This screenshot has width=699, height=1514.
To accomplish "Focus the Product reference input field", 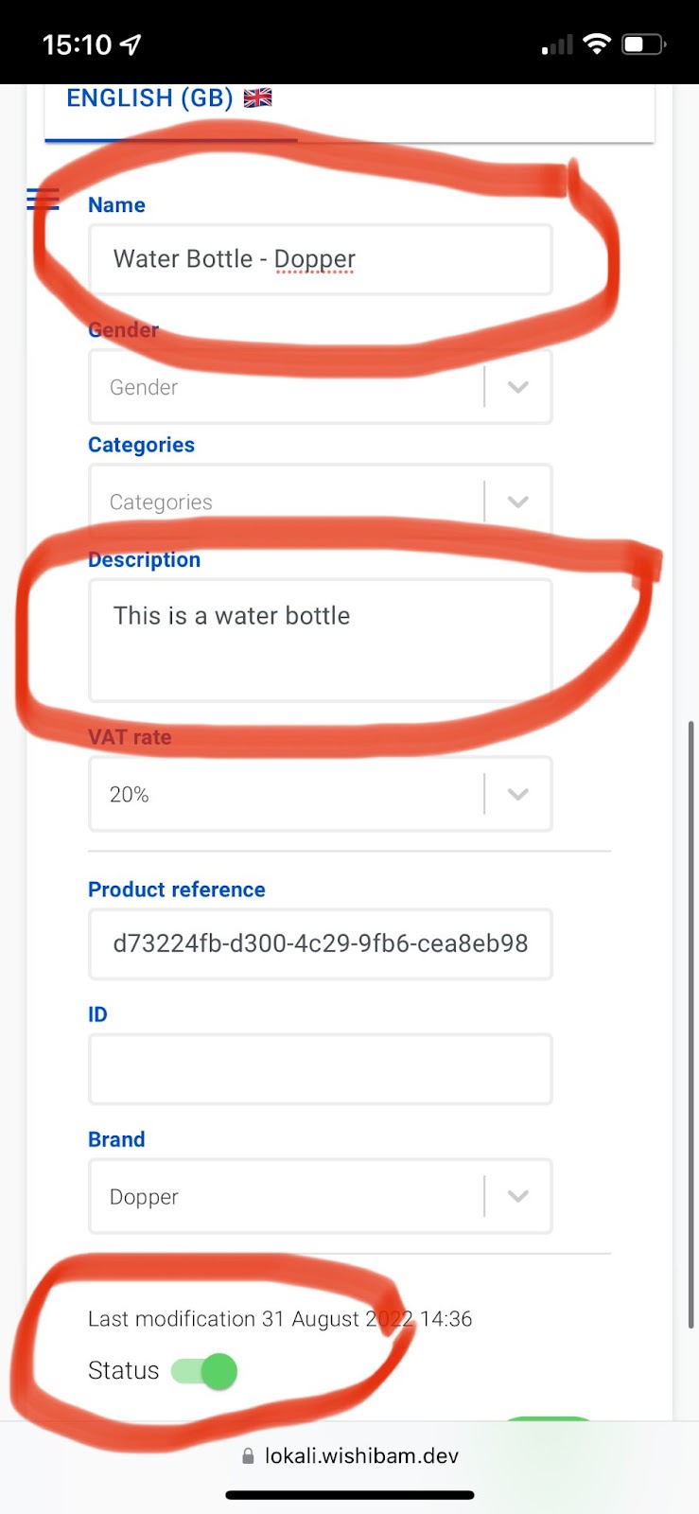I will [x=321, y=943].
